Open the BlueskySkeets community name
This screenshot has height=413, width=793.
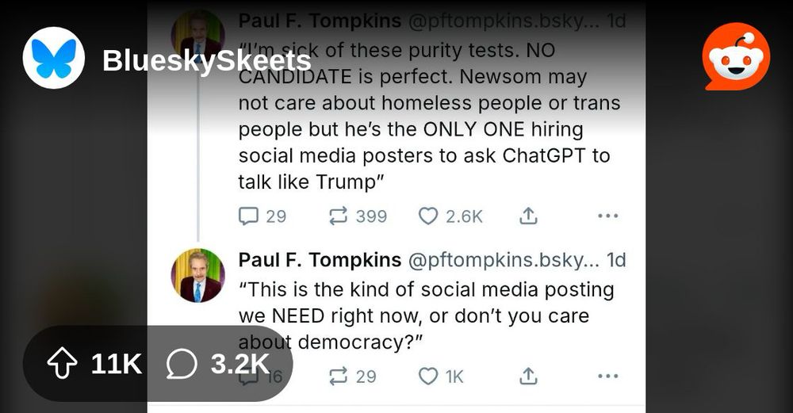coord(206,61)
